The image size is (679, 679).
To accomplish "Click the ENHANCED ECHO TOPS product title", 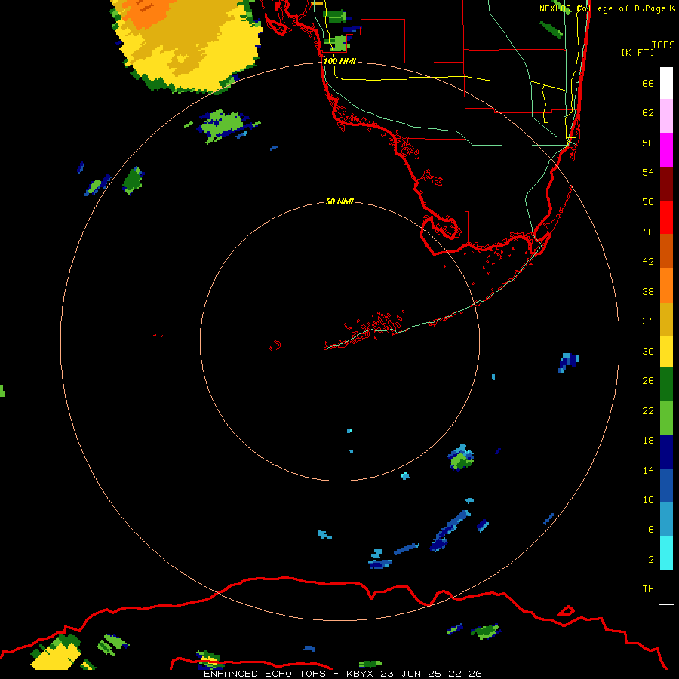I will pos(266,674).
